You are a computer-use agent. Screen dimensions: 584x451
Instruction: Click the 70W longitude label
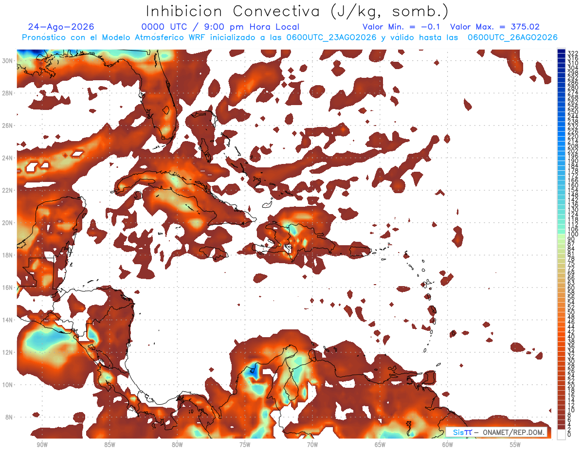(312, 444)
